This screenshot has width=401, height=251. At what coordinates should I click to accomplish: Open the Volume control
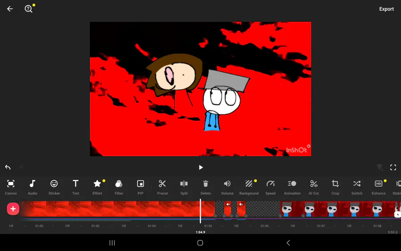click(x=227, y=187)
